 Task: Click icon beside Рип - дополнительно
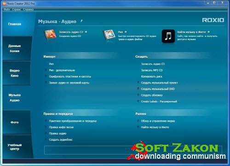coord(46,70)
